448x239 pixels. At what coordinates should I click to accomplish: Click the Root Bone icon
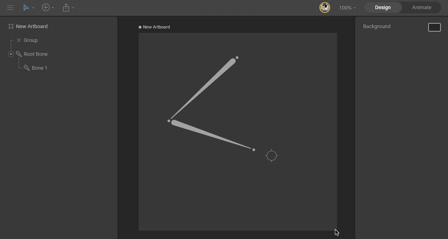[x=19, y=54]
